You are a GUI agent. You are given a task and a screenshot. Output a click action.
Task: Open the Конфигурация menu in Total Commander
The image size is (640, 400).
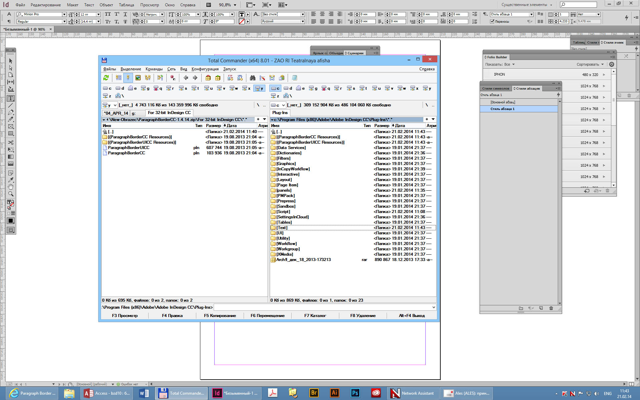click(205, 69)
